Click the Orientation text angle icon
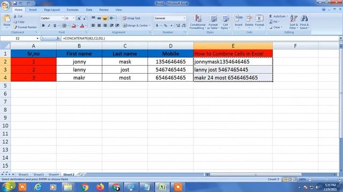343x192 pixels. (x=111, y=18)
